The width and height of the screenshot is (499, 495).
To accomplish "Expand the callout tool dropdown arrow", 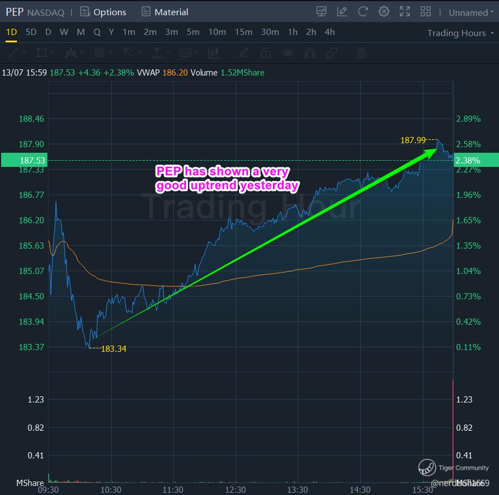I will (x=197, y=52).
